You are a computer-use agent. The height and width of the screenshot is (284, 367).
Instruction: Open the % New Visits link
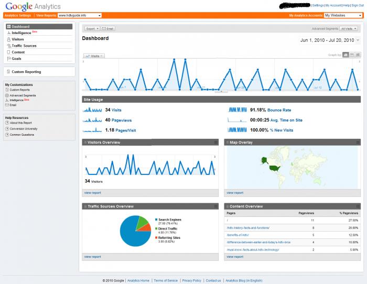pyautogui.click(x=282, y=130)
